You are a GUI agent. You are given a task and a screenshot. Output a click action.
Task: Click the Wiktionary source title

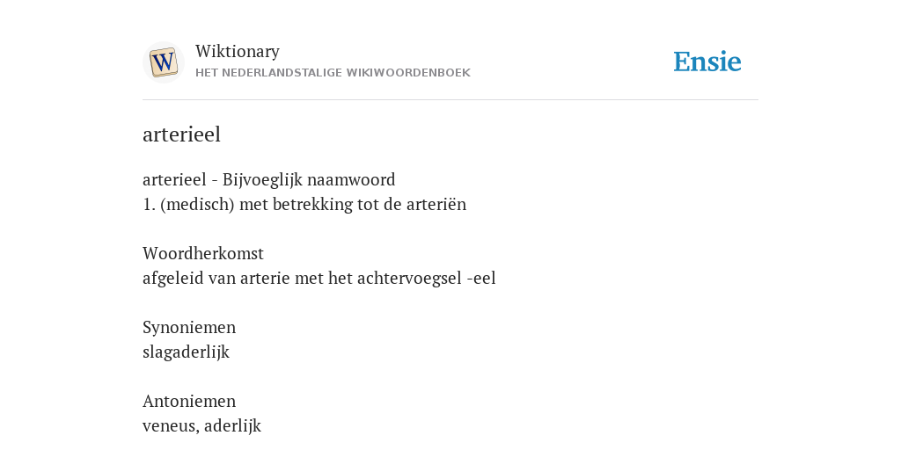tap(238, 51)
